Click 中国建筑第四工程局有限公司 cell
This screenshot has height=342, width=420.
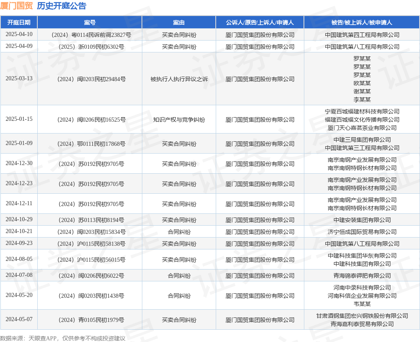point(362,35)
